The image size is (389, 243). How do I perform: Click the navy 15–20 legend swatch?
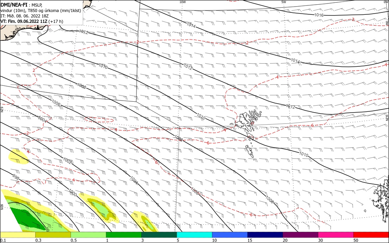point(265,235)
